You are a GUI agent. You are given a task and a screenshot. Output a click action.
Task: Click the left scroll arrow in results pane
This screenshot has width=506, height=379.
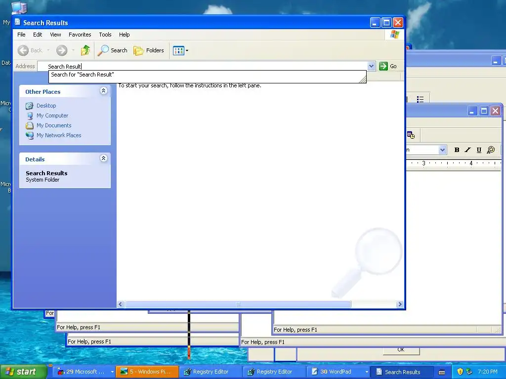point(121,304)
